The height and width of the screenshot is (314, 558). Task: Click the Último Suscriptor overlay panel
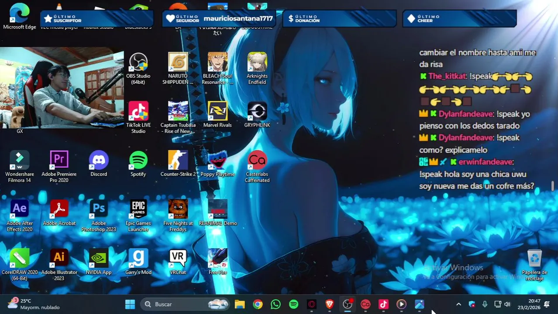[x=97, y=18]
